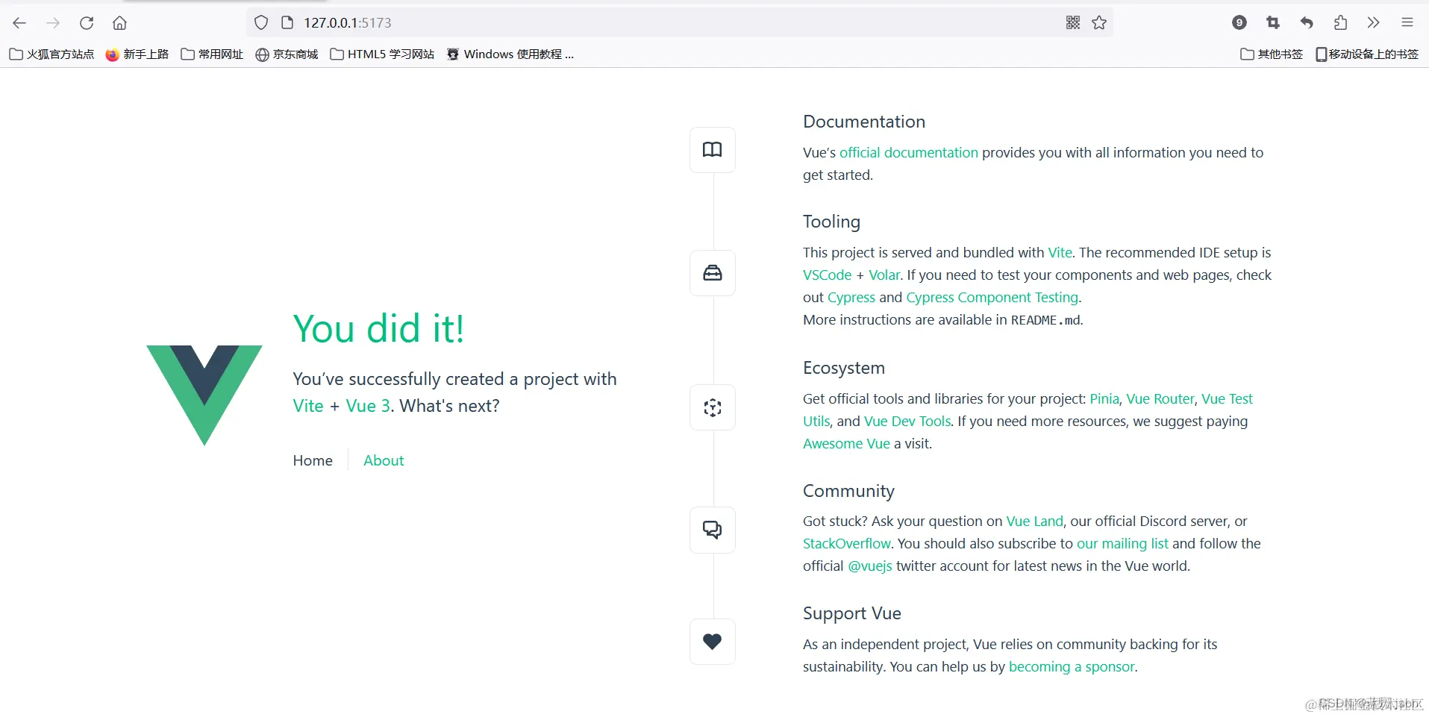This screenshot has height=717, width=1429.
Task: Go back to the previous page
Action: (x=19, y=23)
